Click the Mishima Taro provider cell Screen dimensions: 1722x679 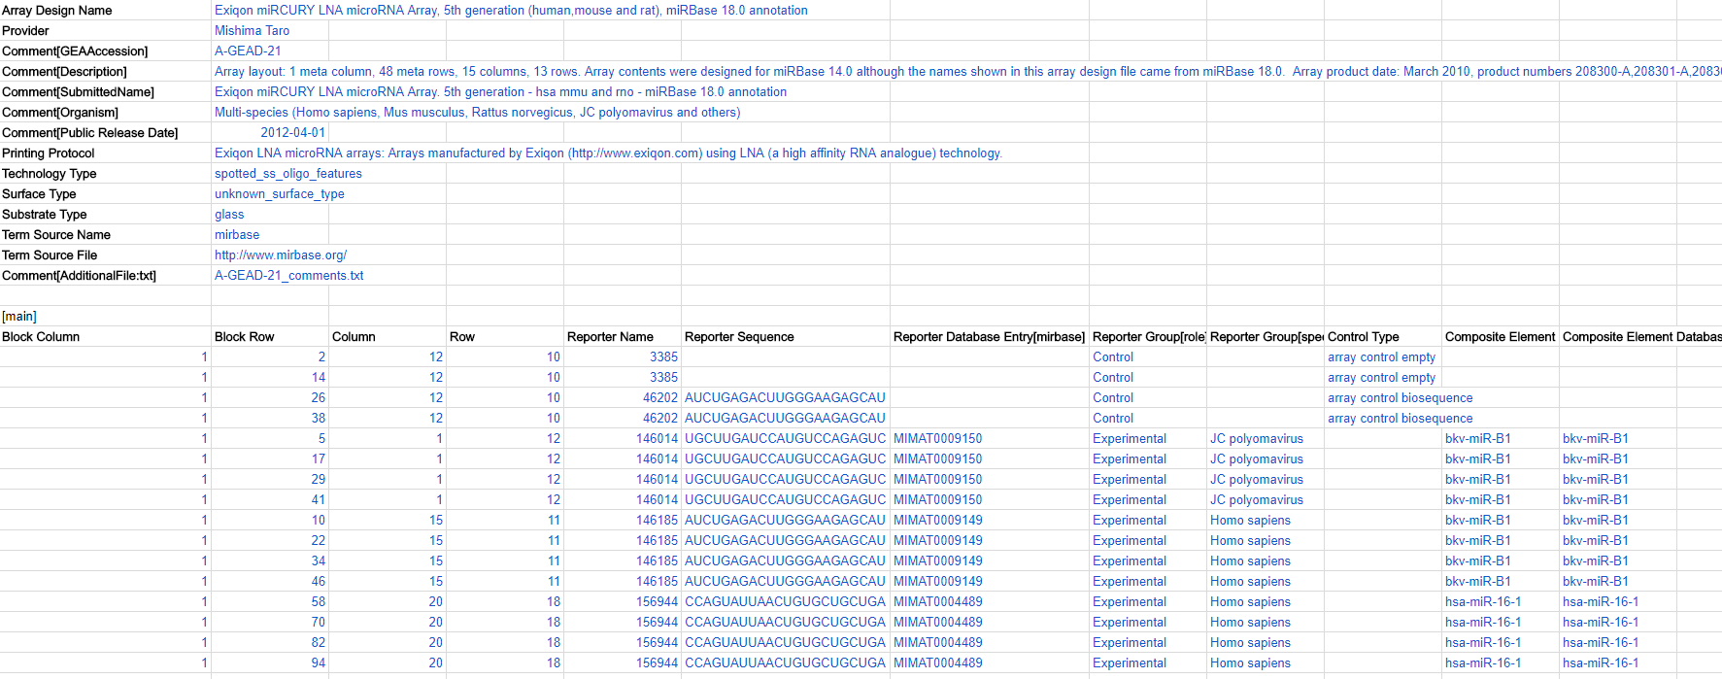[x=252, y=31]
